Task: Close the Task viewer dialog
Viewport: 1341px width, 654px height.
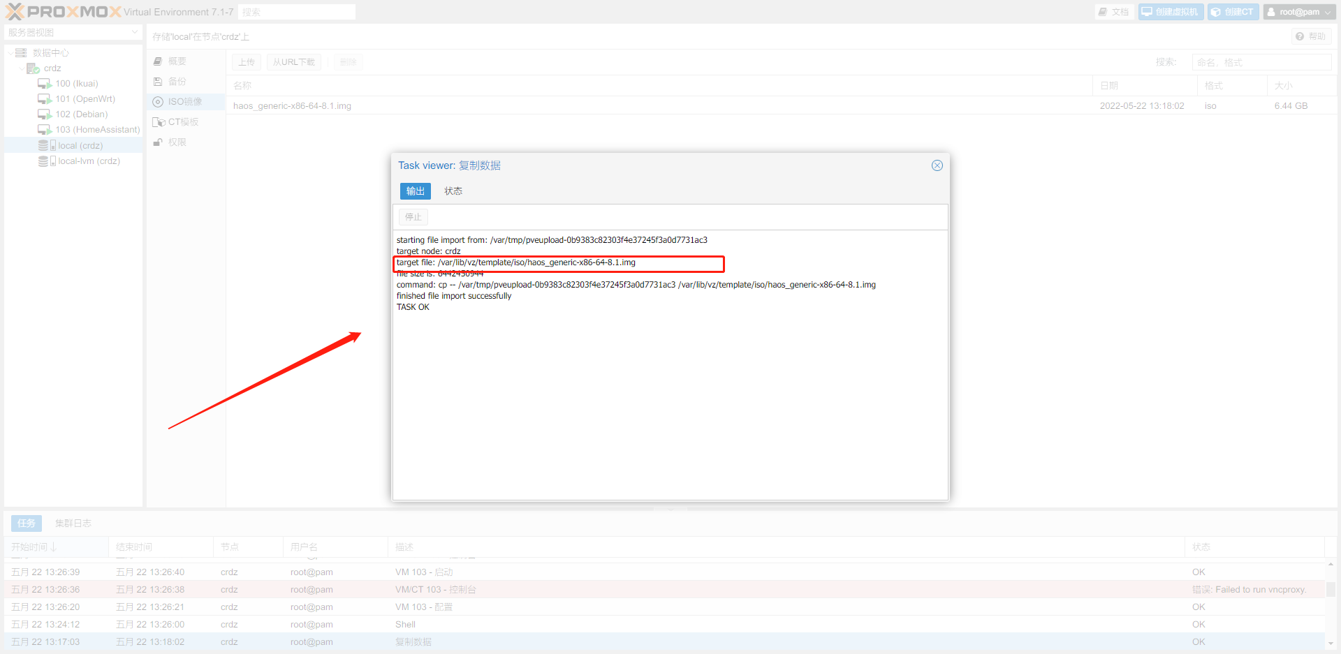Action: pos(937,165)
